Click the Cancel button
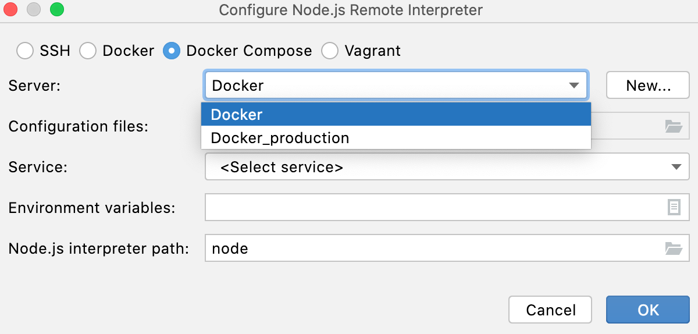Image resolution: width=698 pixels, height=334 pixels. pos(550,310)
